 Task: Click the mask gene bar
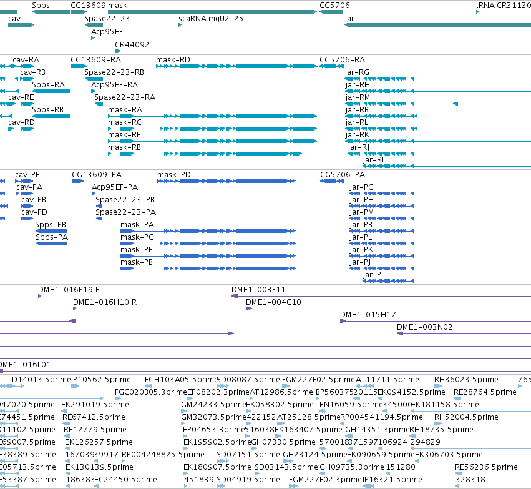pos(212,12)
